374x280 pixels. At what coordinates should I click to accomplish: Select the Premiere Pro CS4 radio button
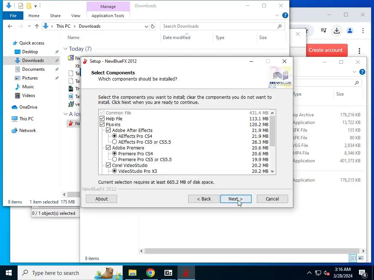[x=114, y=153]
